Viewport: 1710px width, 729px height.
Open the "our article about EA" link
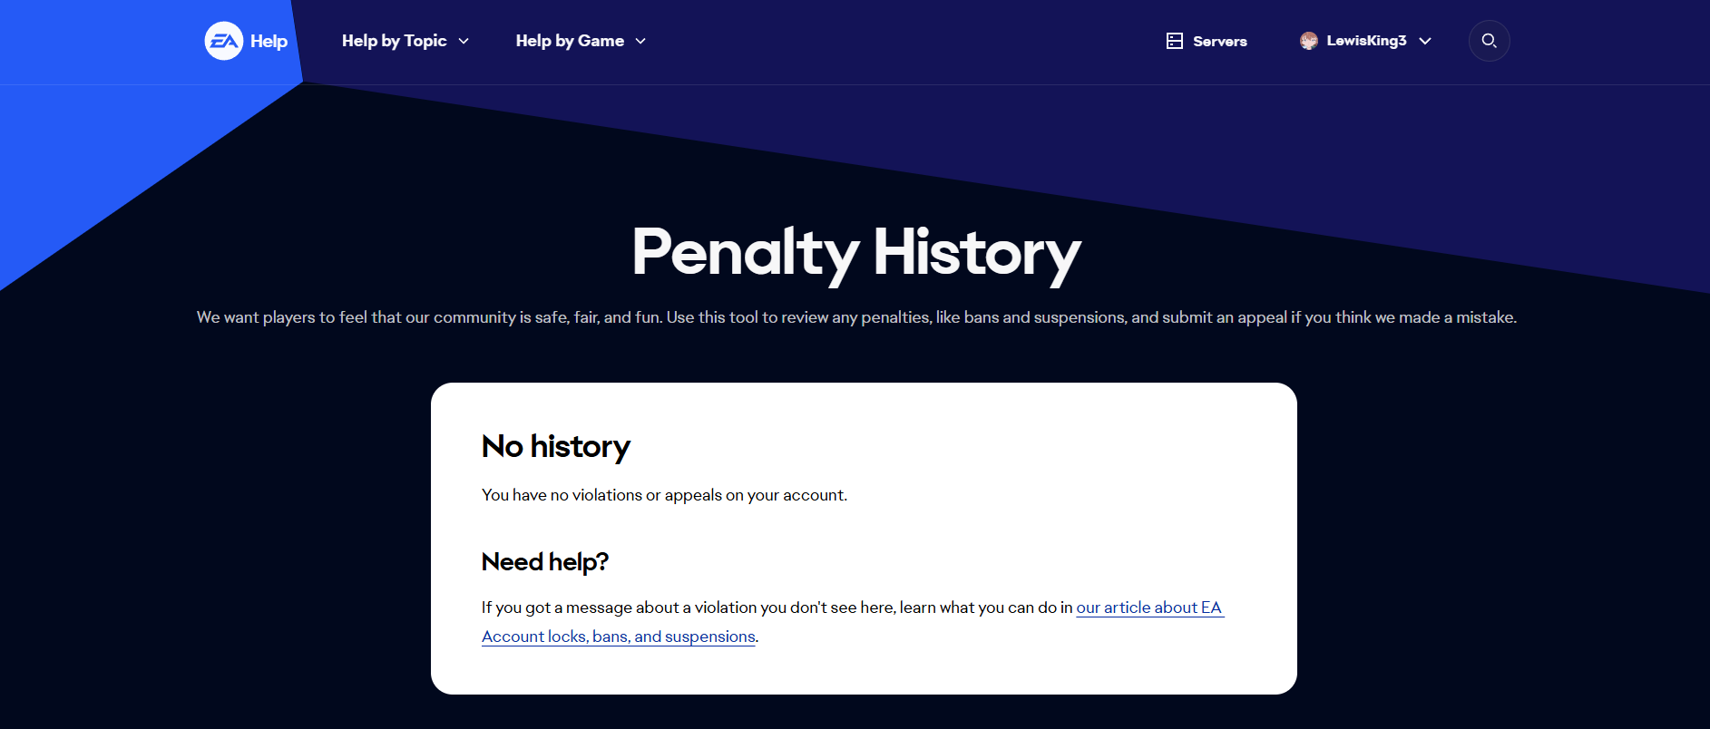click(1148, 607)
